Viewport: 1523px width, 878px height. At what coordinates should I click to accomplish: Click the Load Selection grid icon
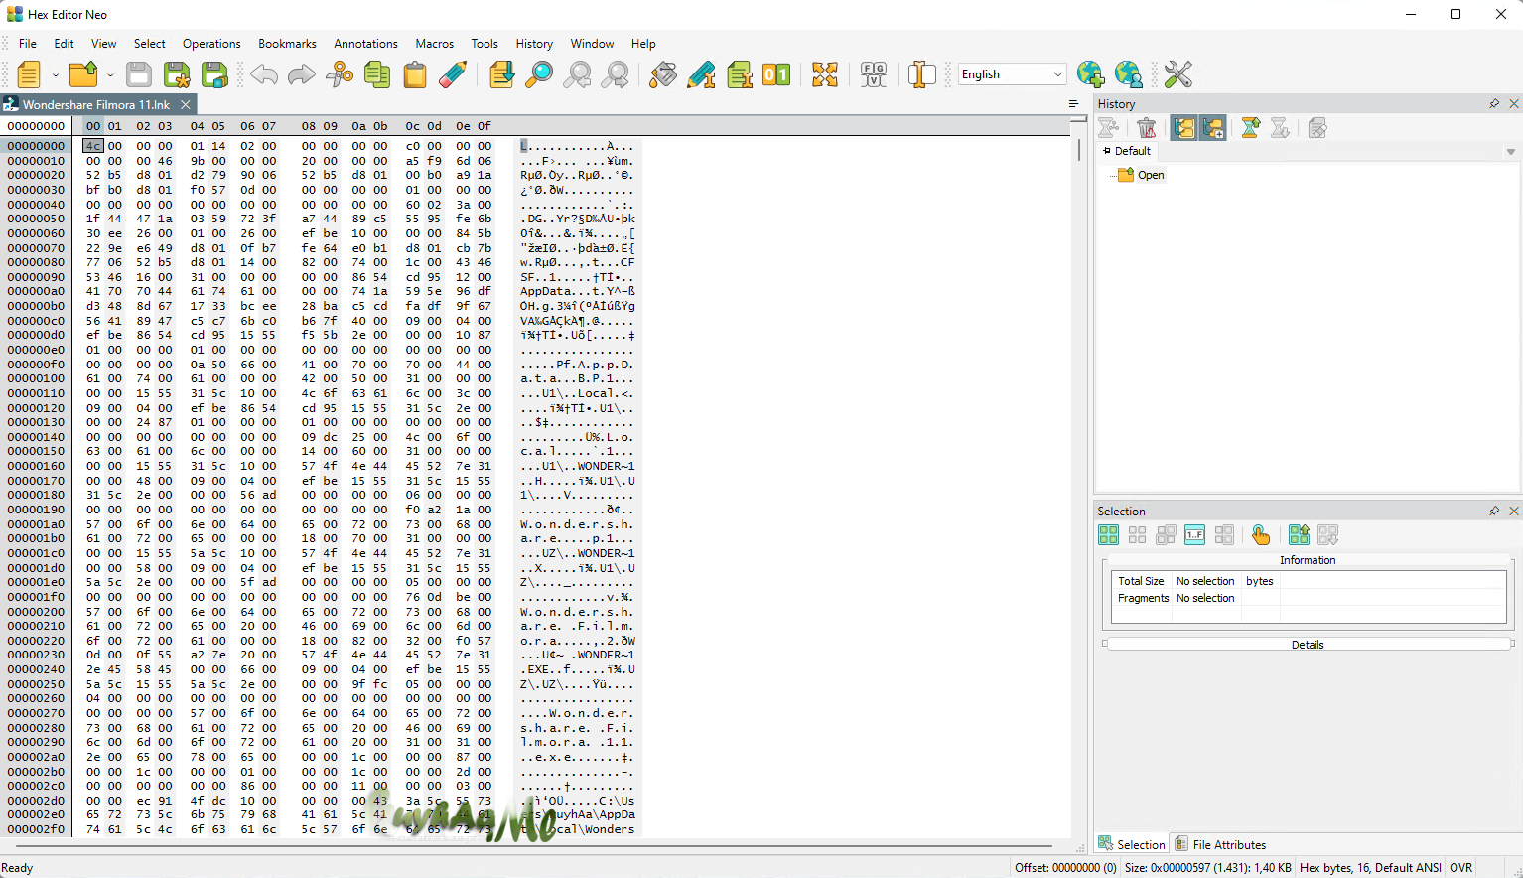(1299, 535)
